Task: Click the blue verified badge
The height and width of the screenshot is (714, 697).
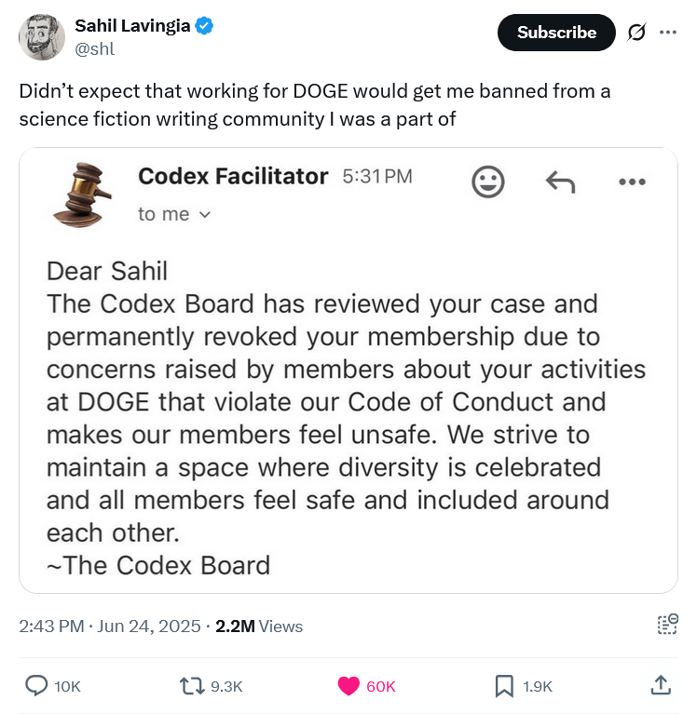Action: pos(204,26)
